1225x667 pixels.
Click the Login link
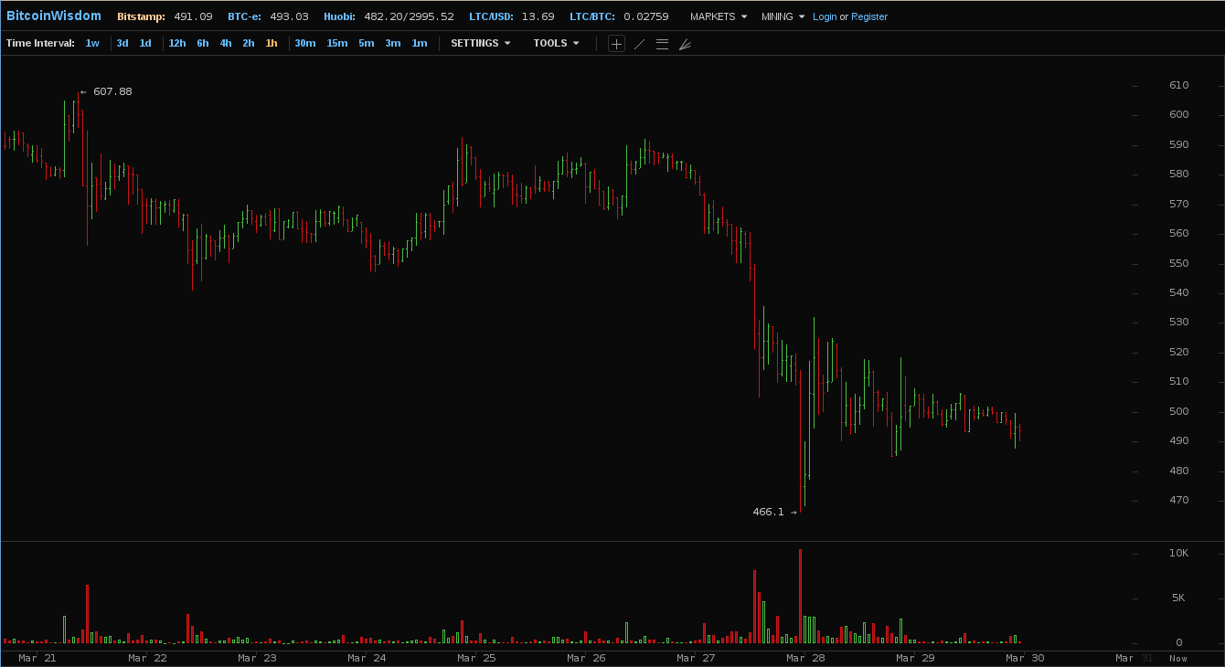click(824, 16)
